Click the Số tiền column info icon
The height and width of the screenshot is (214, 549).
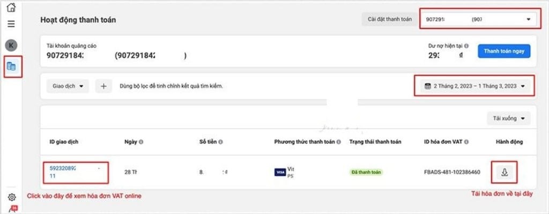[x=221, y=142]
